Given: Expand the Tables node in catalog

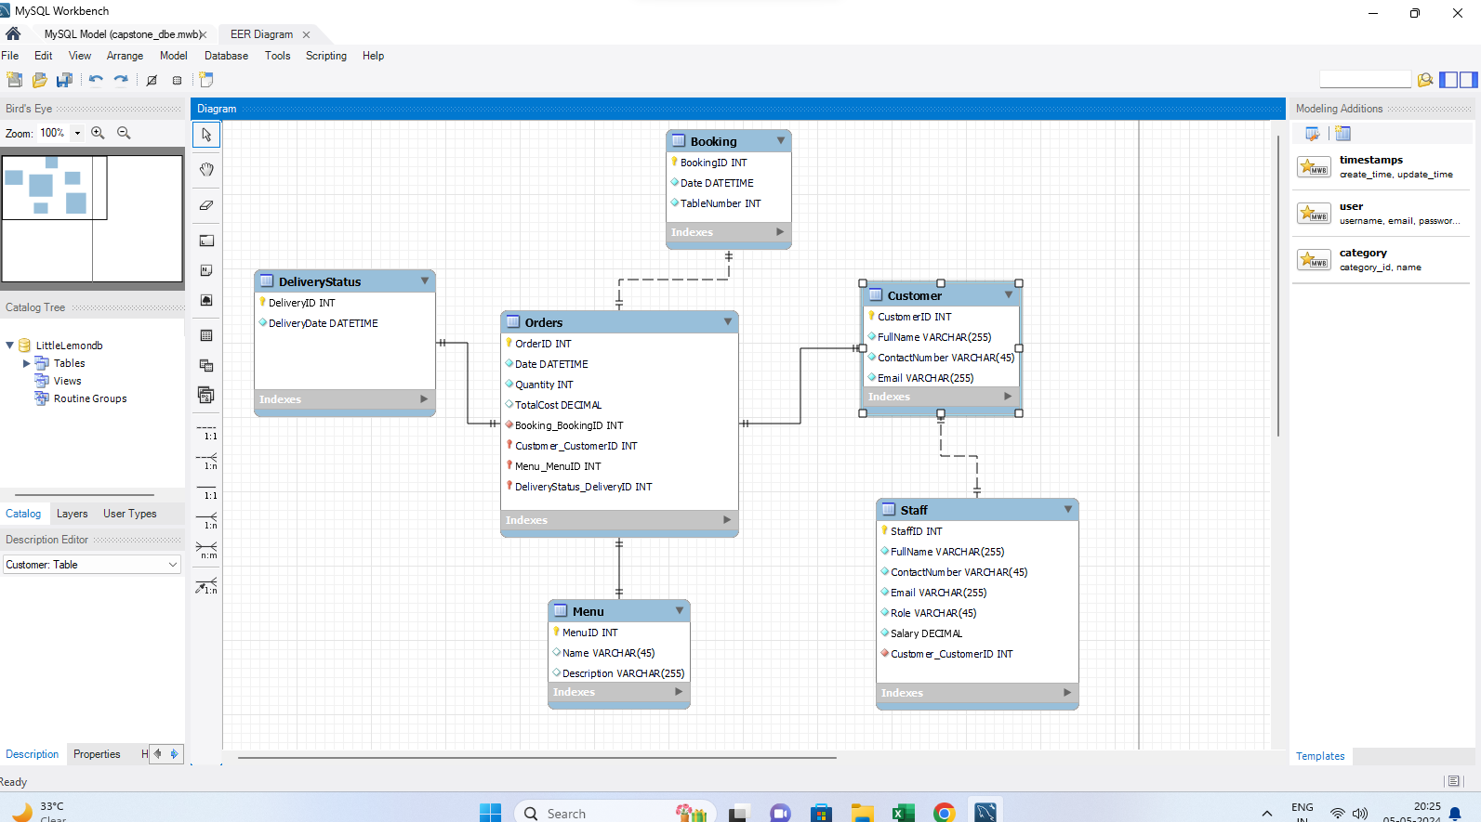Looking at the screenshot, I should (26, 363).
